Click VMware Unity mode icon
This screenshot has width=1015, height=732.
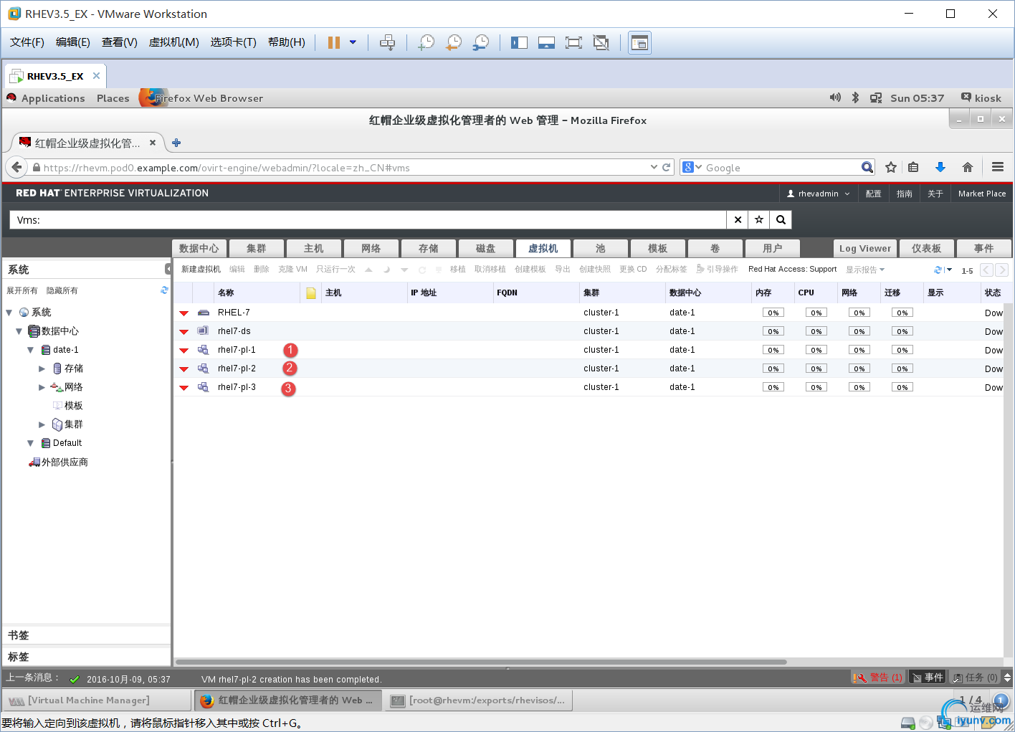click(x=601, y=42)
